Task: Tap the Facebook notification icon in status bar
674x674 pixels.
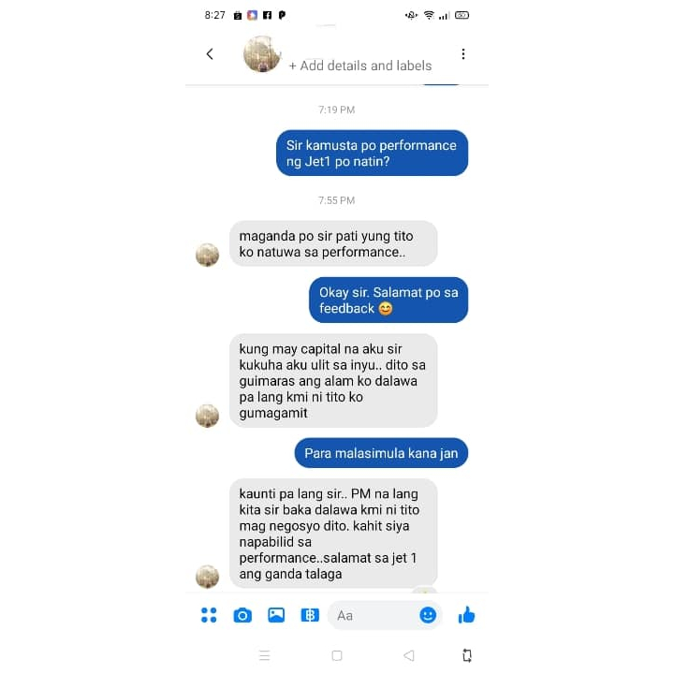Action: pos(267,15)
